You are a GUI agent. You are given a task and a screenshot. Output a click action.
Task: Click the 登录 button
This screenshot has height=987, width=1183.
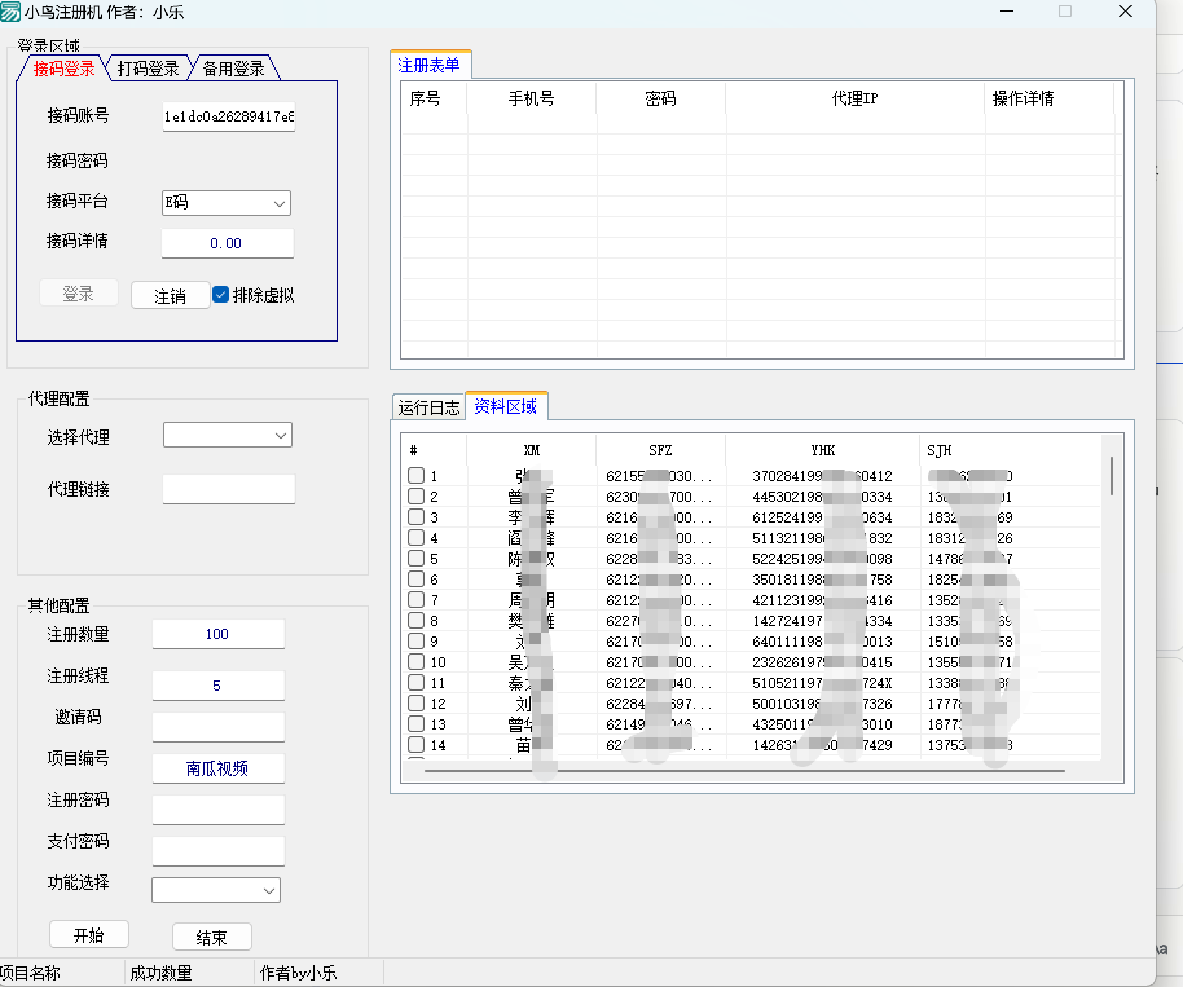coord(79,294)
